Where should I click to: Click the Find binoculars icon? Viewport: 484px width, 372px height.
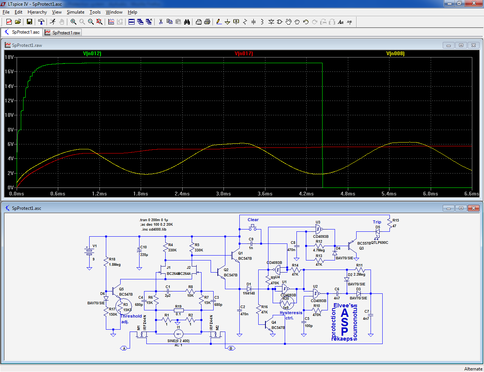pos(187,22)
